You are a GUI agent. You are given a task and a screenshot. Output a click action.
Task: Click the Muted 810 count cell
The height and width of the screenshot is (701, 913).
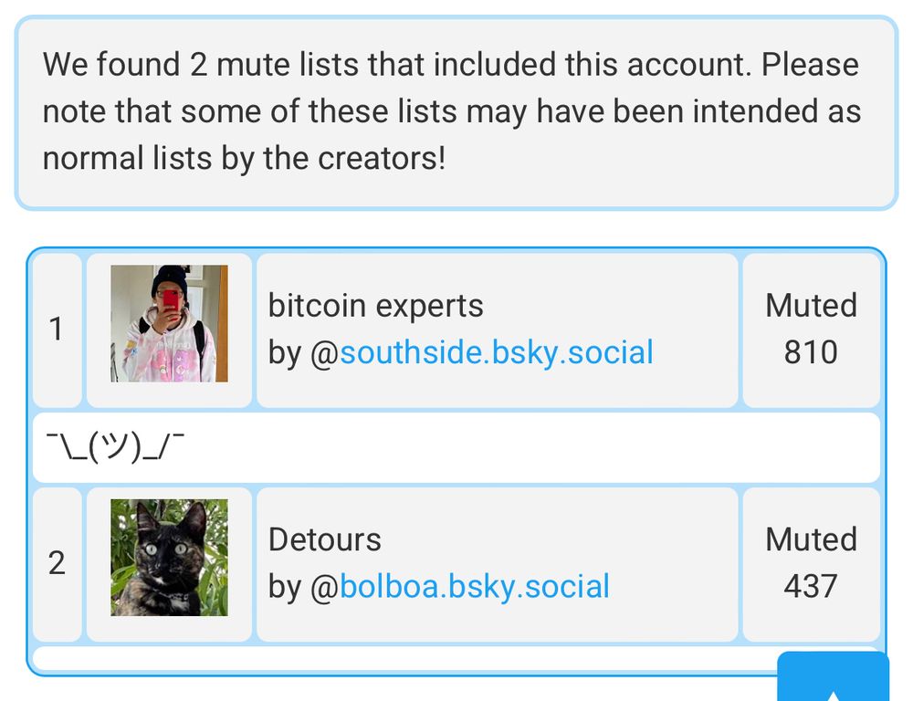coord(811,329)
